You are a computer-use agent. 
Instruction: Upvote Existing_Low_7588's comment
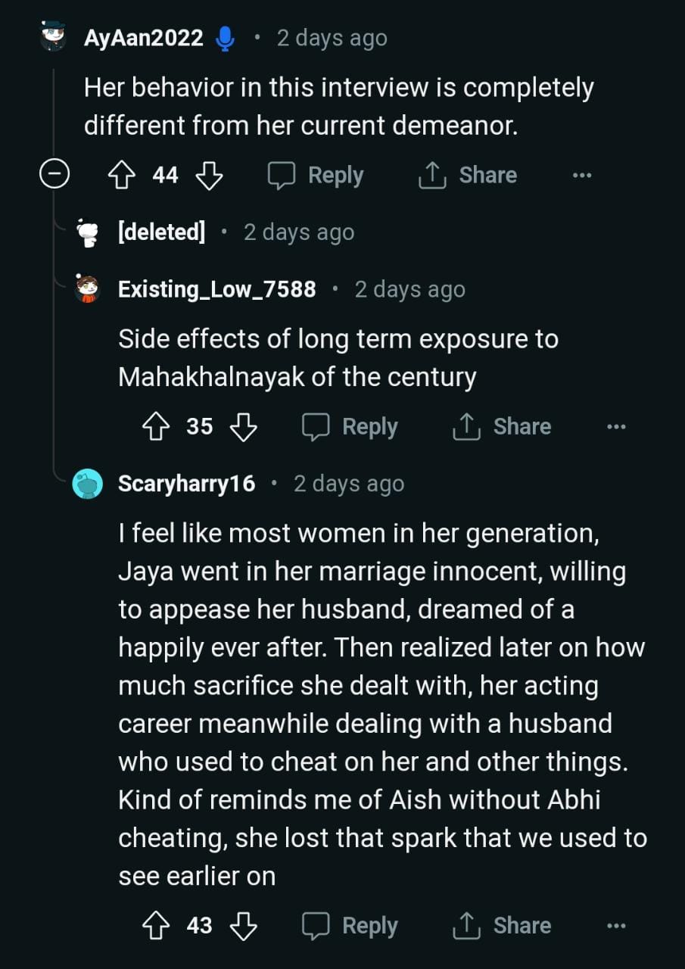[x=156, y=427]
